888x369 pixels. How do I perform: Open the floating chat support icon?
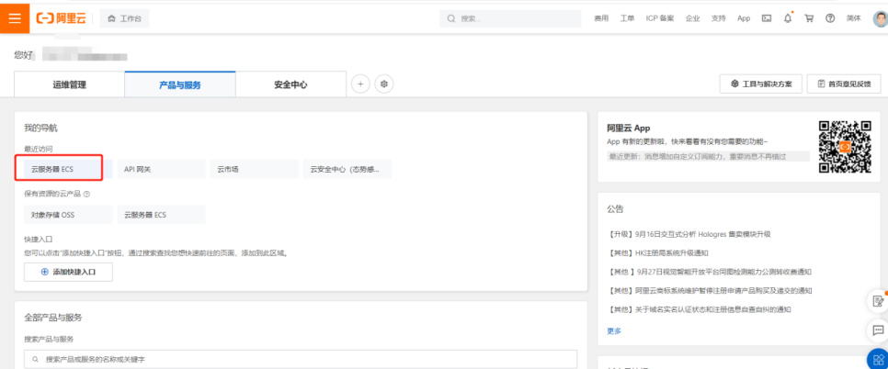(879, 330)
